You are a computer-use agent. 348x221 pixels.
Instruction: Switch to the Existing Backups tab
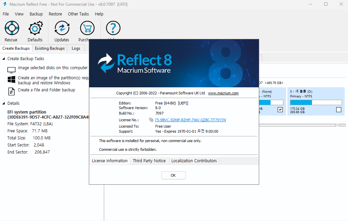click(x=50, y=48)
